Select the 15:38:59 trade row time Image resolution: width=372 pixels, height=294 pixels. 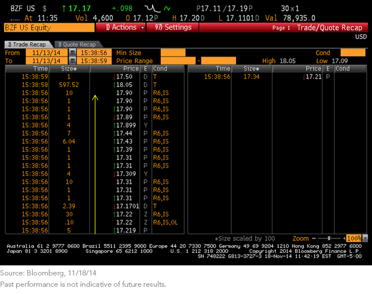coord(35,77)
